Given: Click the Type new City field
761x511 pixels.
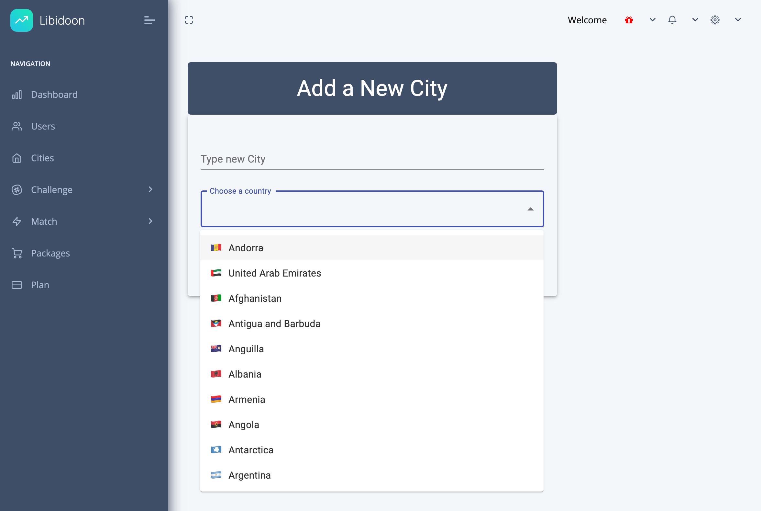Looking at the screenshot, I should [372, 159].
